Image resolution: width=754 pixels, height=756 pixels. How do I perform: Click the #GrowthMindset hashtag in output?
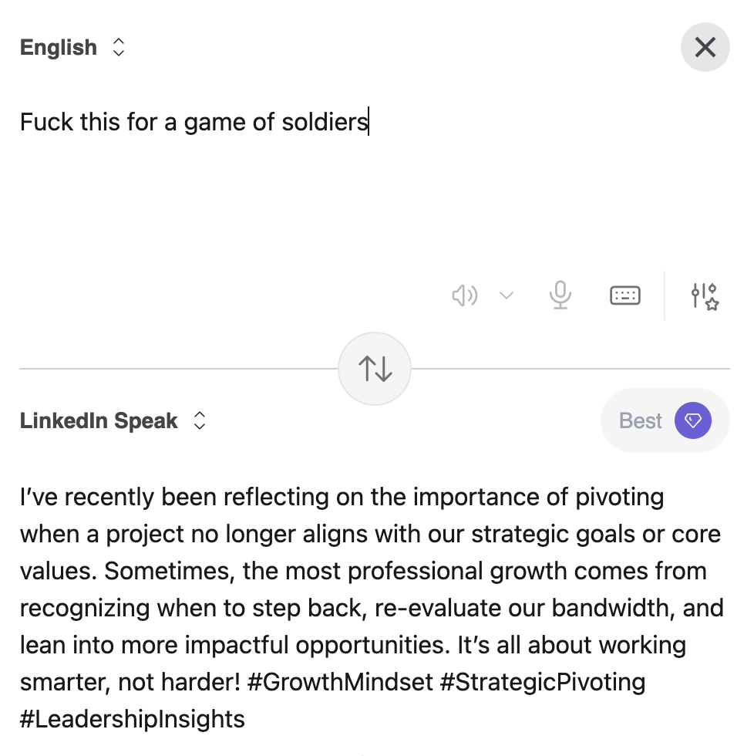pyautogui.click(x=341, y=682)
